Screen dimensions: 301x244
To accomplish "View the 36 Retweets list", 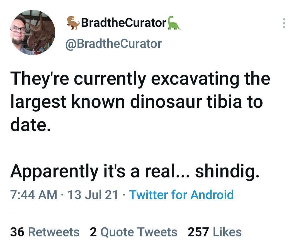I will (x=45, y=232).
